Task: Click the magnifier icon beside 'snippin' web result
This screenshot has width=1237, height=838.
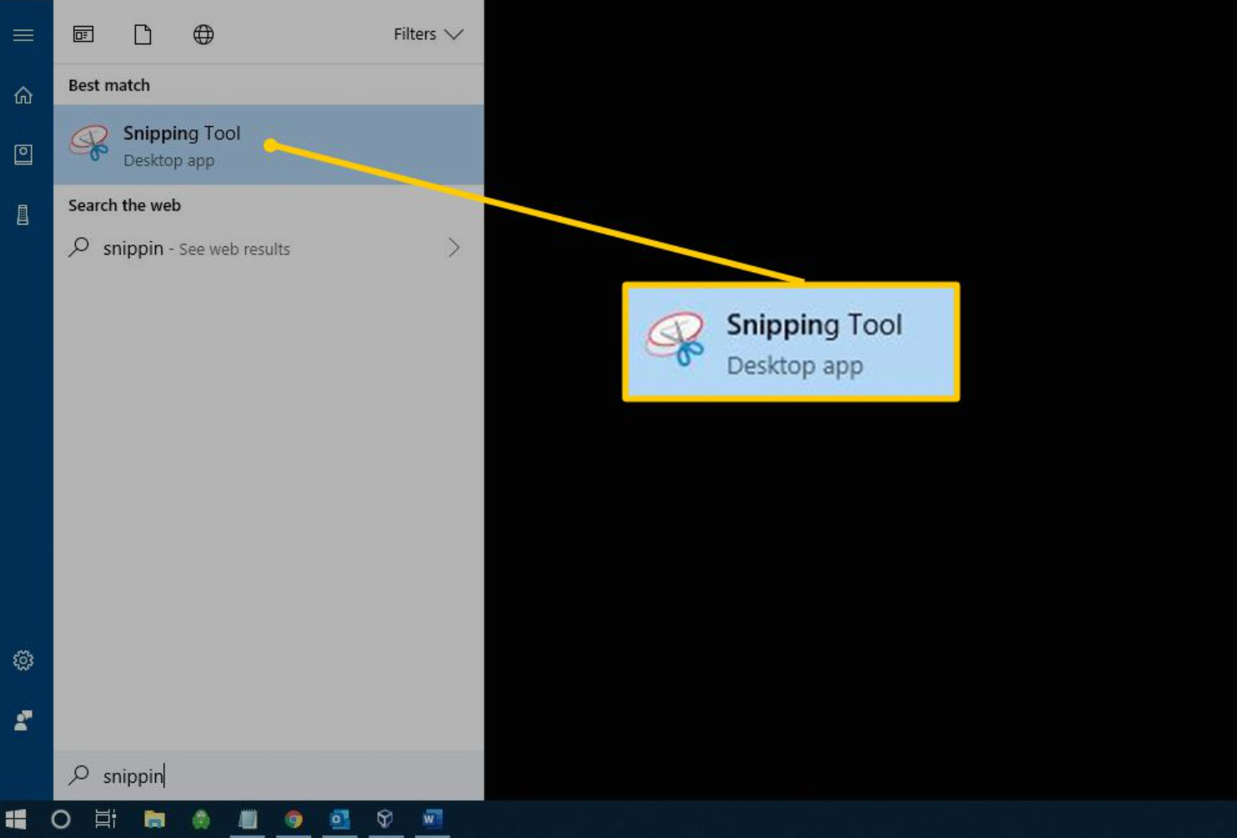Action: tap(79, 247)
